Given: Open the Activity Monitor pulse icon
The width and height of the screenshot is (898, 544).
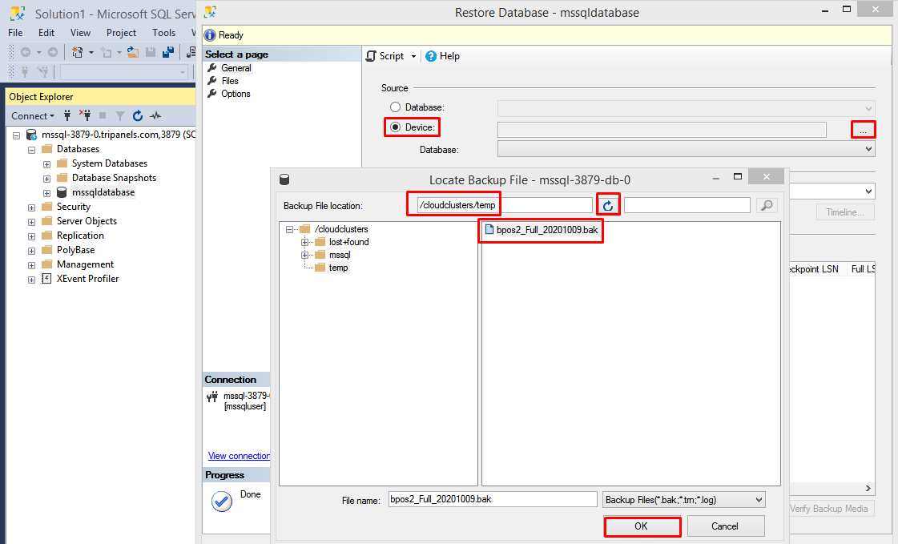Looking at the screenshot, I should click(155, 116).
